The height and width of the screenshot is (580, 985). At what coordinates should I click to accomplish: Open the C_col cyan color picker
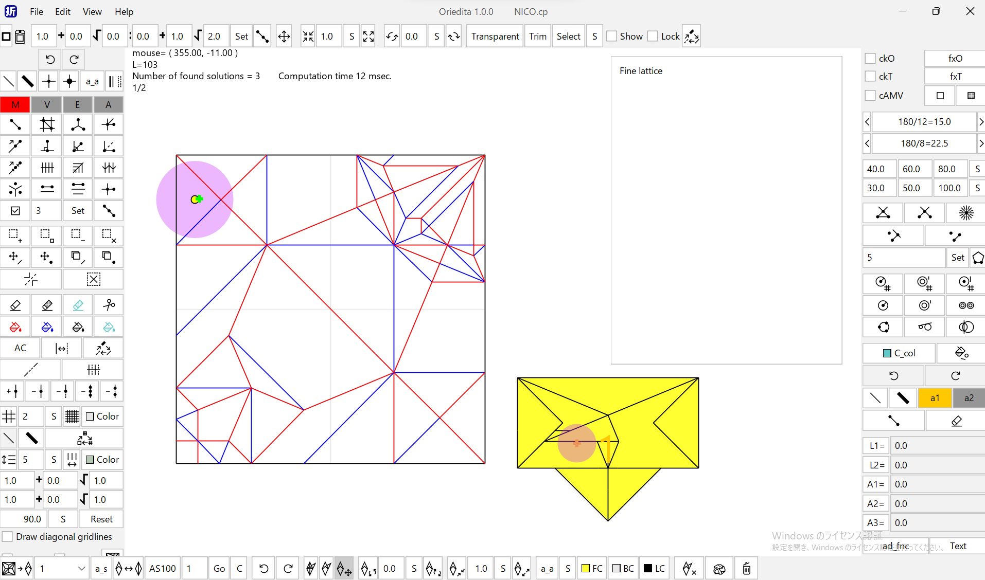(x=899, y=353)
